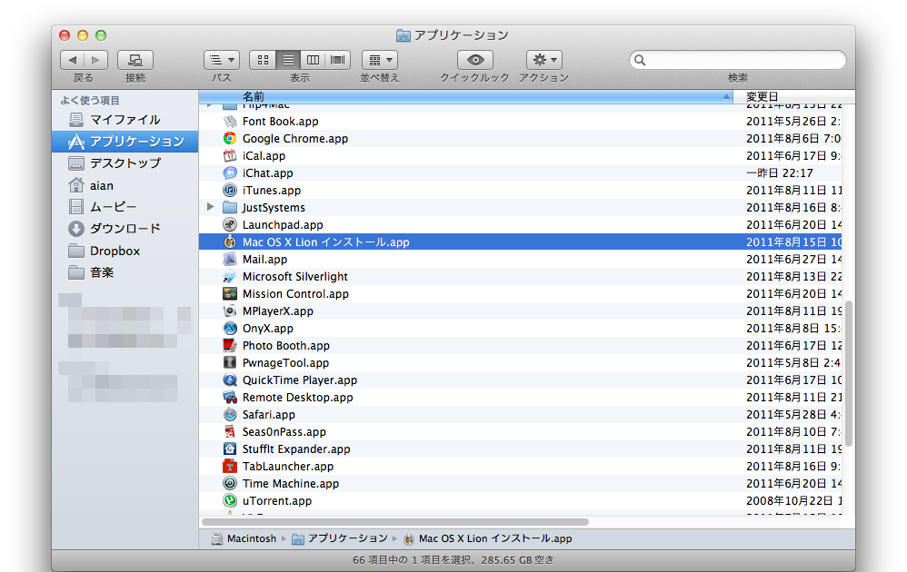Select the Mission Control.app icon
Image resolution: width=907 pixels, height=572 pixels.
(230, 293)
